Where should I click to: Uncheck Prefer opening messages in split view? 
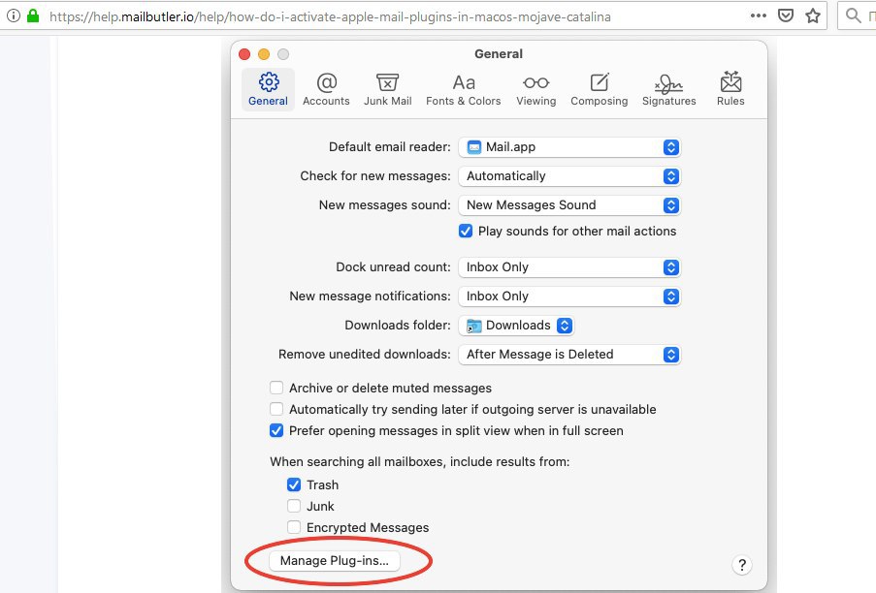(276, 430)
